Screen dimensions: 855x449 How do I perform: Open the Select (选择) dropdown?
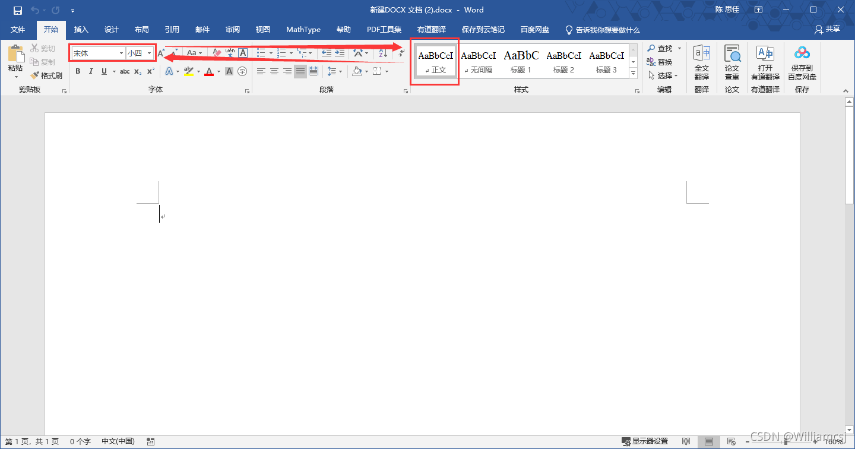(x=663, y=75)
